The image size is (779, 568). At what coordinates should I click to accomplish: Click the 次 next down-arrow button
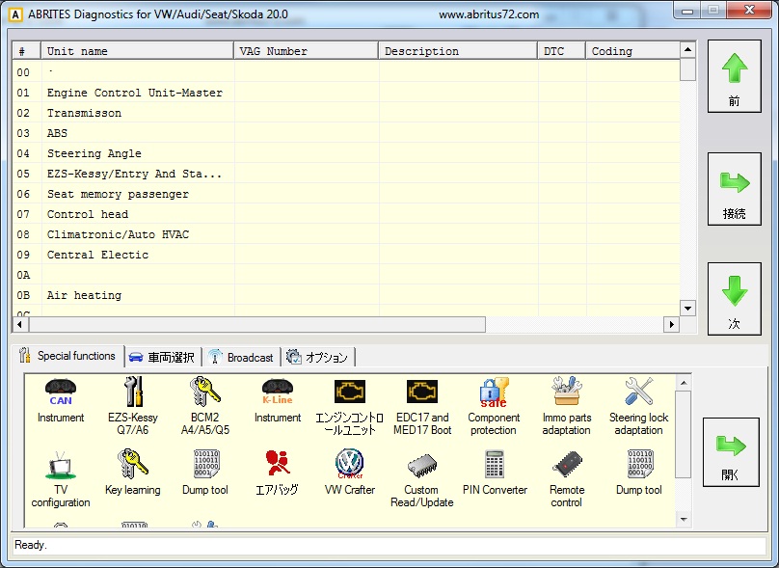pos(735,299)
